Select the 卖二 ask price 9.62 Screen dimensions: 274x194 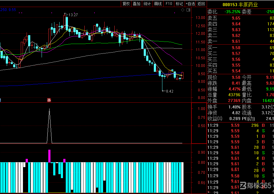pos(236,35)
